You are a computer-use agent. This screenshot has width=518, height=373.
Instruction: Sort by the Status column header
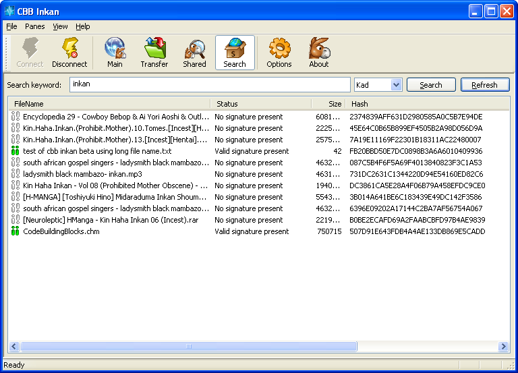260,104
